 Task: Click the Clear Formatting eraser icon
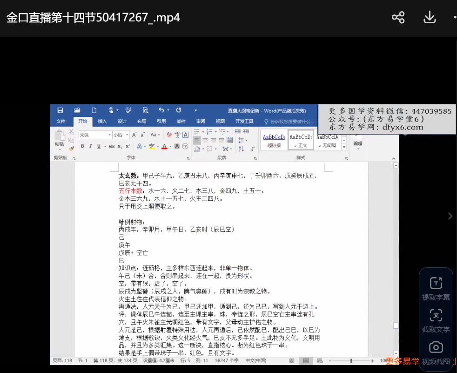coord(168,135)
